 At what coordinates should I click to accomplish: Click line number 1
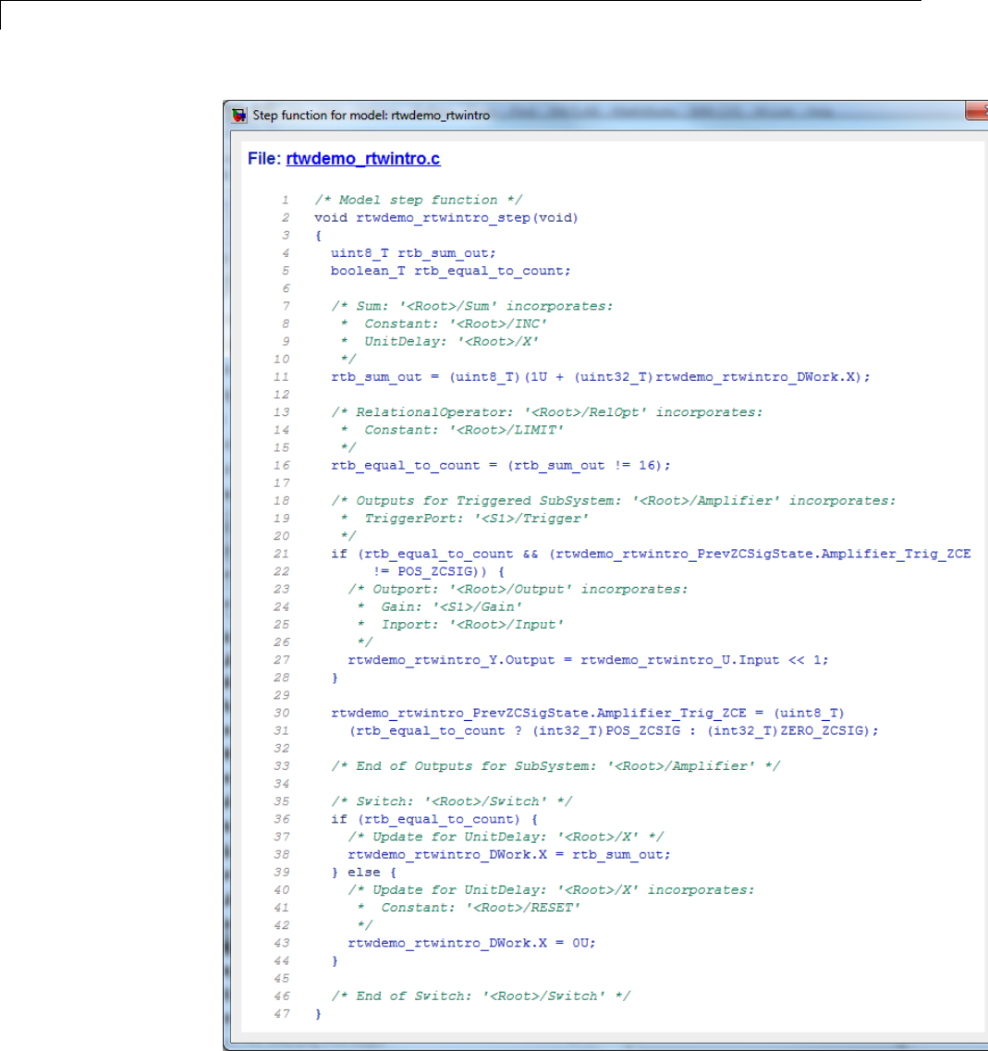click(x=286, y=200)
